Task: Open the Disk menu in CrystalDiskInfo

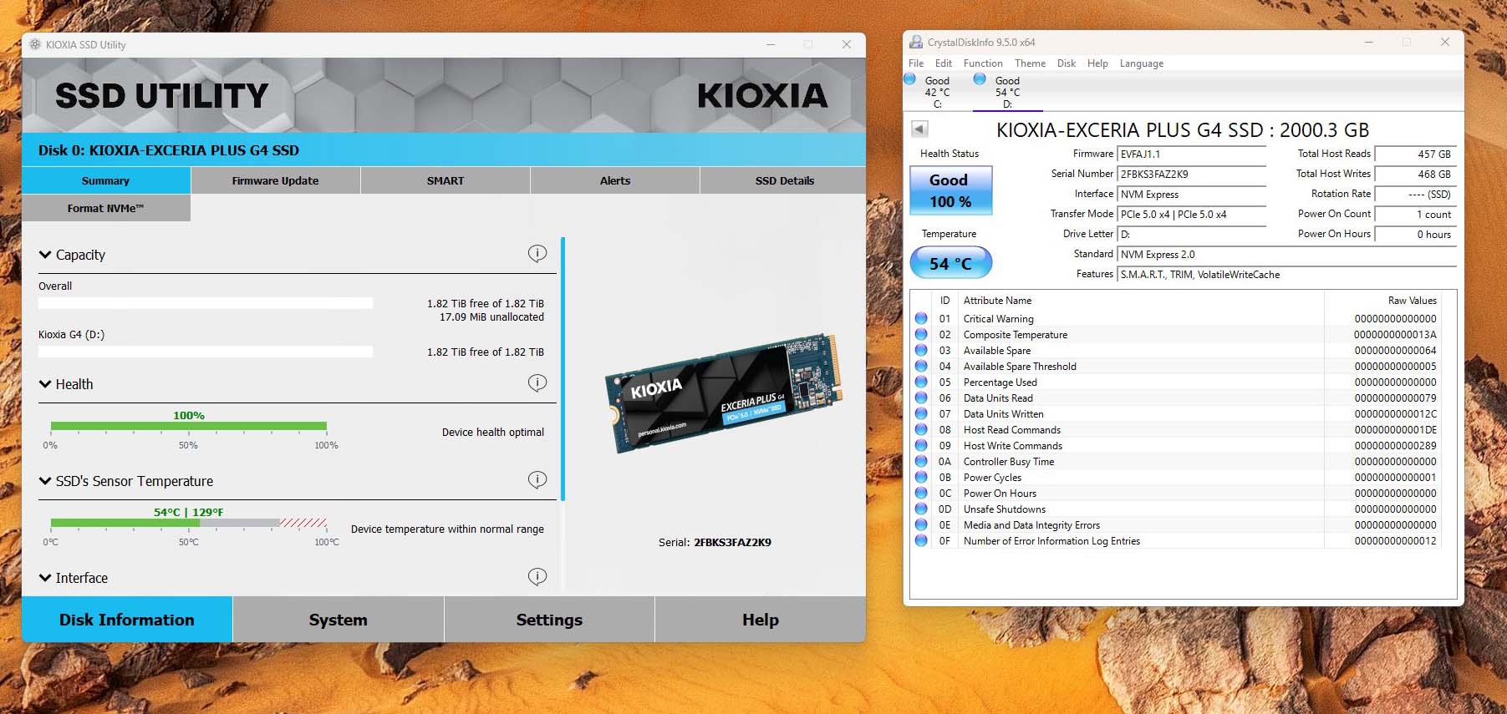Action: (1067, 63)
